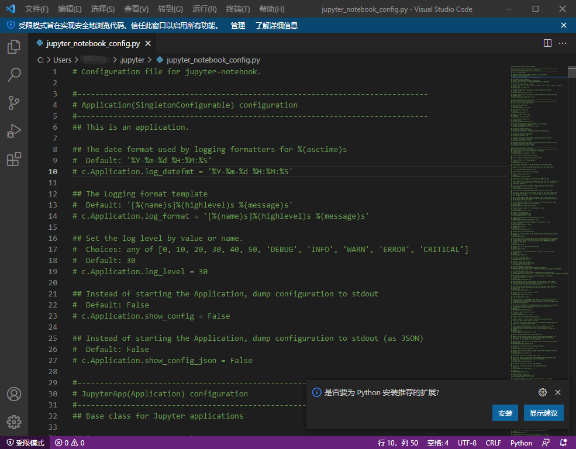
Task: Click jupyter_notebook_config.py in breadcrumb
Action: coord(213,60)
